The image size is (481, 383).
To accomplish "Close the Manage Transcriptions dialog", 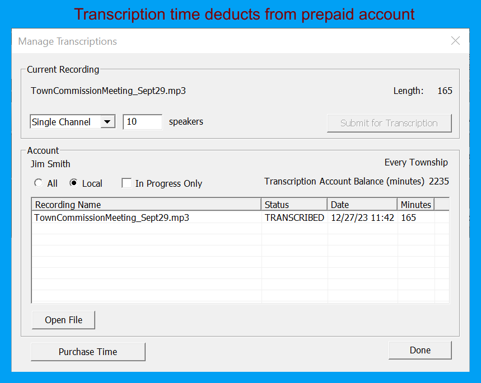I will click(455, 41).
